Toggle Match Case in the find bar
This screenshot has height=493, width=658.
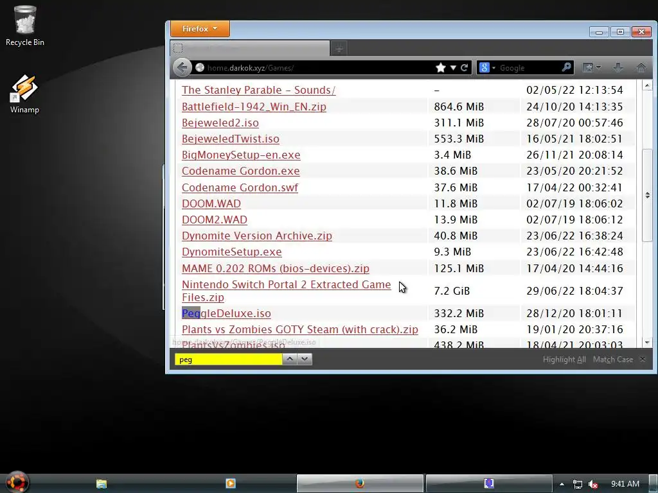[612, 359]
